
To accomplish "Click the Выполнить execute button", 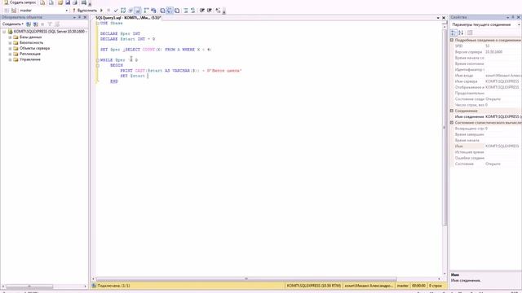I will pyautogui.click(x=85, y=11).
